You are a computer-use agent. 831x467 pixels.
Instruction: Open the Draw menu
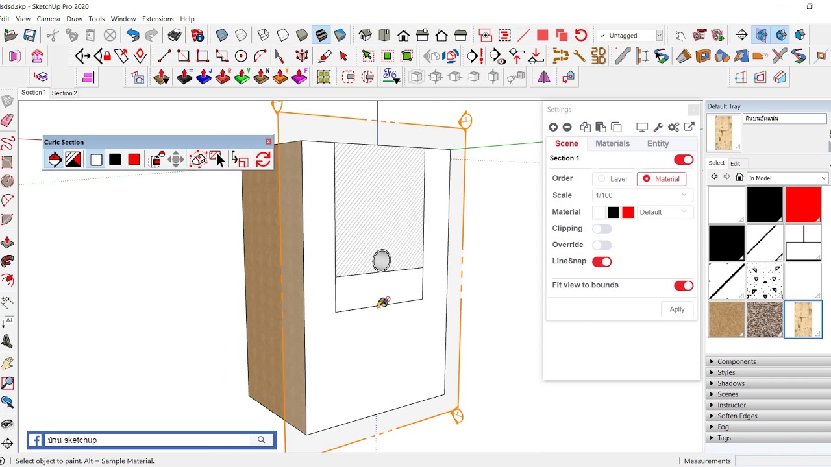tap(74, 19)
